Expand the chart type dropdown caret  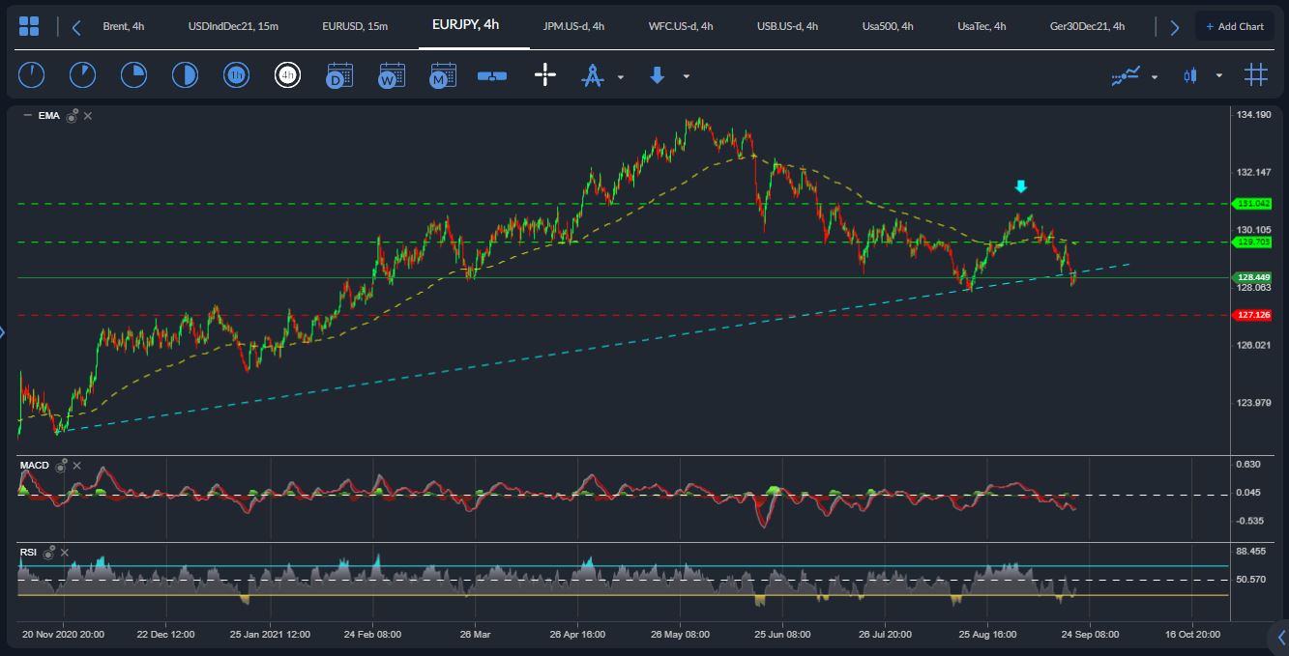[x=1218, y=75]
